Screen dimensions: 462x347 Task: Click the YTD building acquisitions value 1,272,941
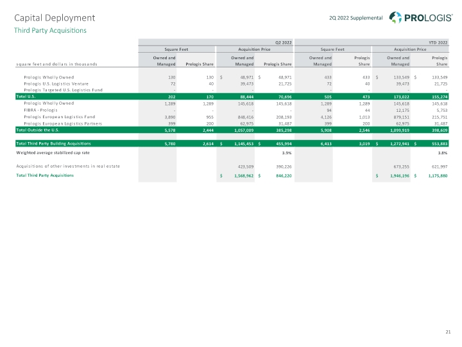coord(400,144)
